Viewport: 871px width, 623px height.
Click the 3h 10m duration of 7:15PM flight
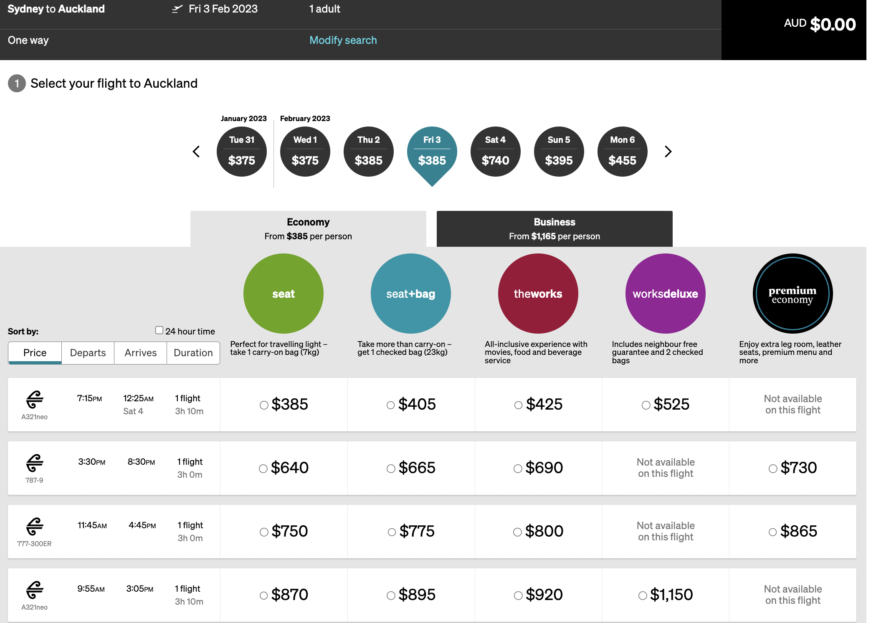pyautogui.click(x=189, y=411)
